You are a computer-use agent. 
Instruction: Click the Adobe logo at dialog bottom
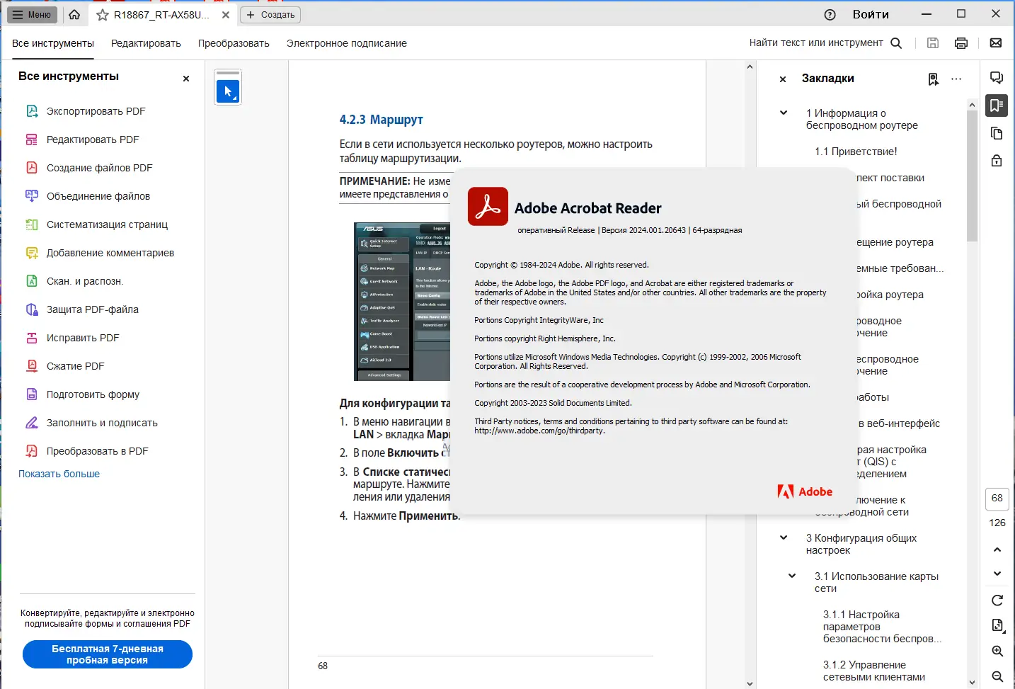tap(805, 491)
